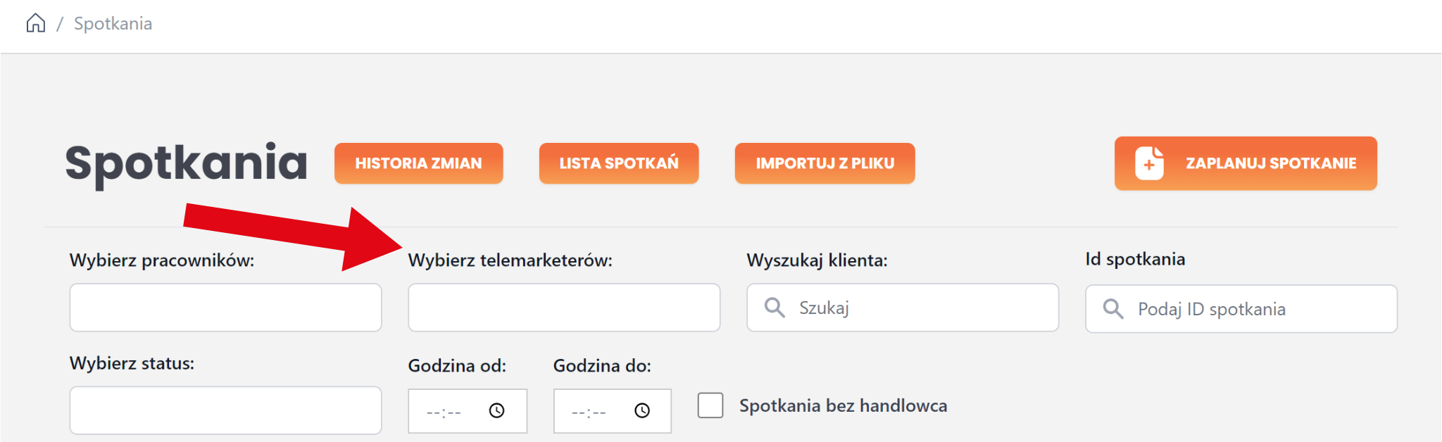Expand the Wybierz status dropdown
The image size is (1442, 442).
pos(225,410)
